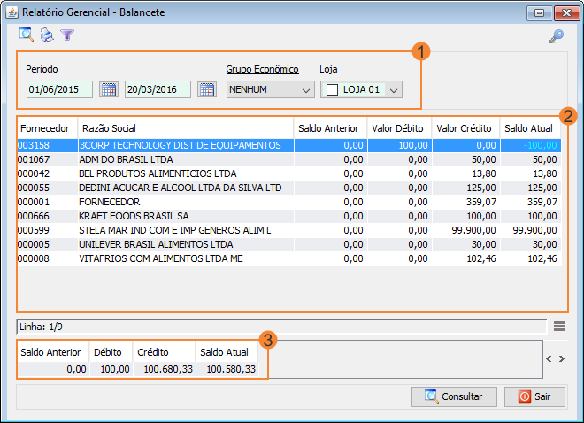
Task: Select row VITAFRIOS COM ALIMENTOS LTDA ME
Action: (x=289, y=258)
